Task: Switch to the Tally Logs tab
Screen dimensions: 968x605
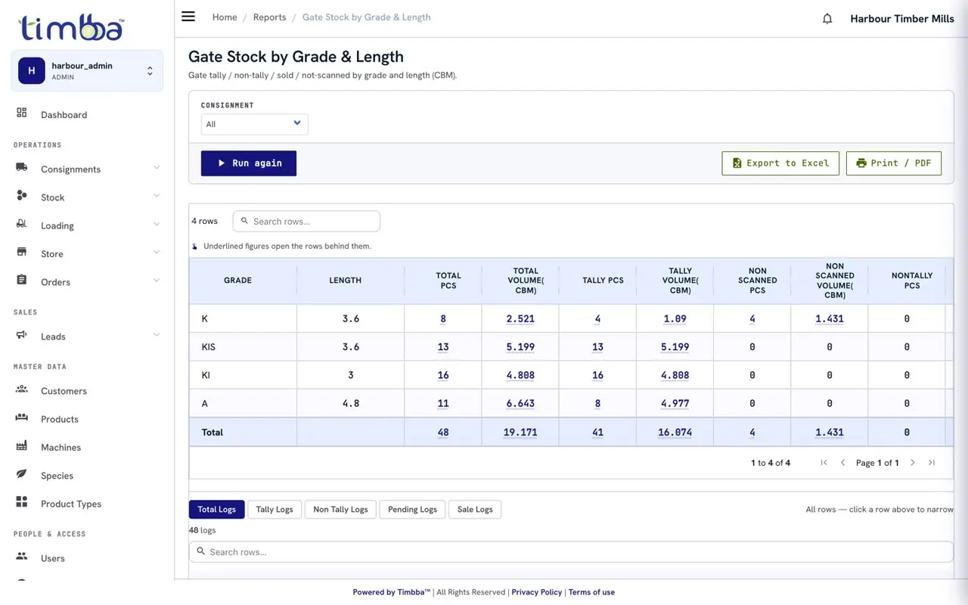Action: click(x=275, y=510)
